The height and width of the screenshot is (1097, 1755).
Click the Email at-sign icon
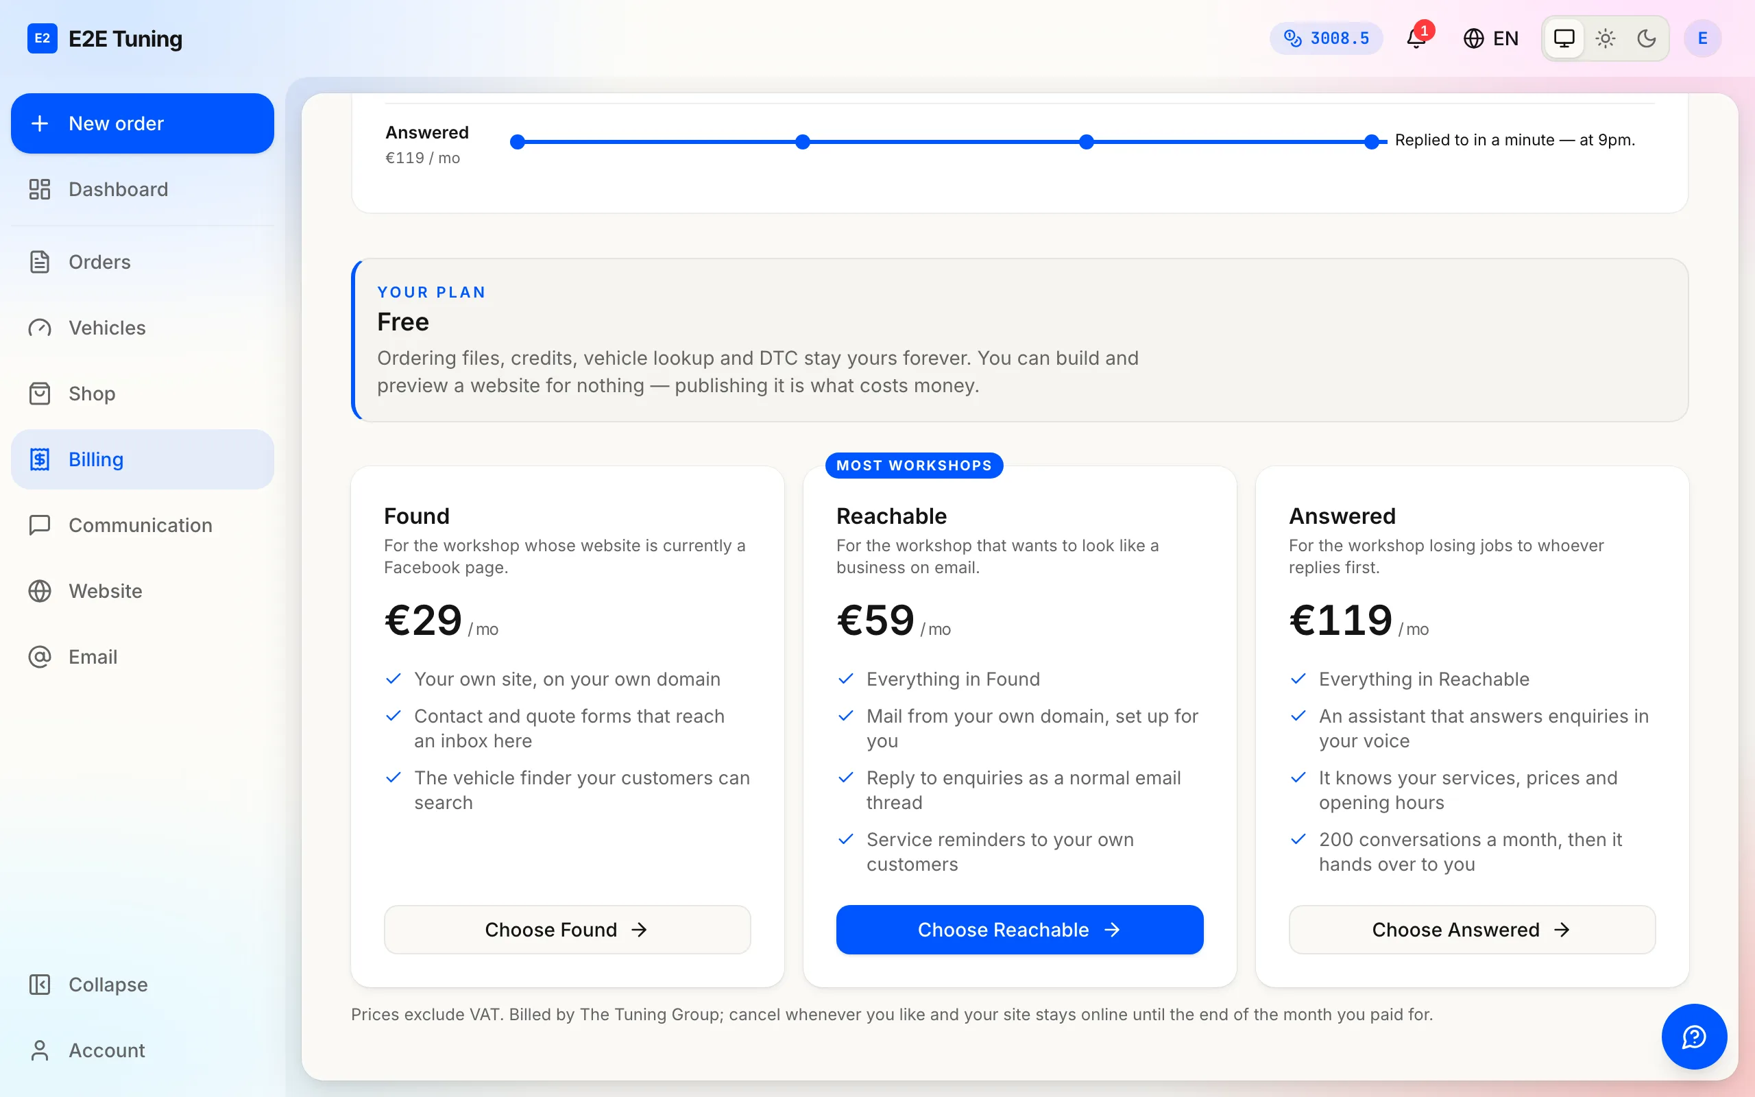[40, 658]
